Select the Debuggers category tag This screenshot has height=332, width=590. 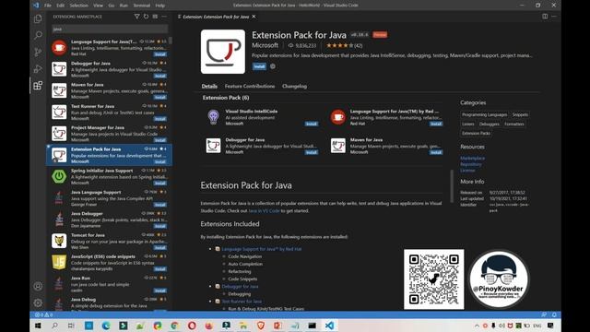(490, 124)
